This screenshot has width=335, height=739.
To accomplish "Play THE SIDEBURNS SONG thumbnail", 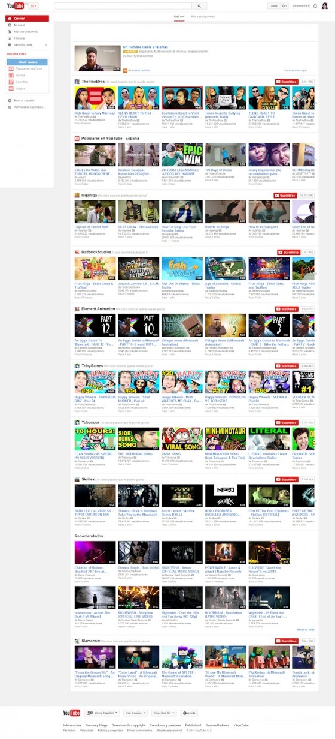I will tap(138, 440).
